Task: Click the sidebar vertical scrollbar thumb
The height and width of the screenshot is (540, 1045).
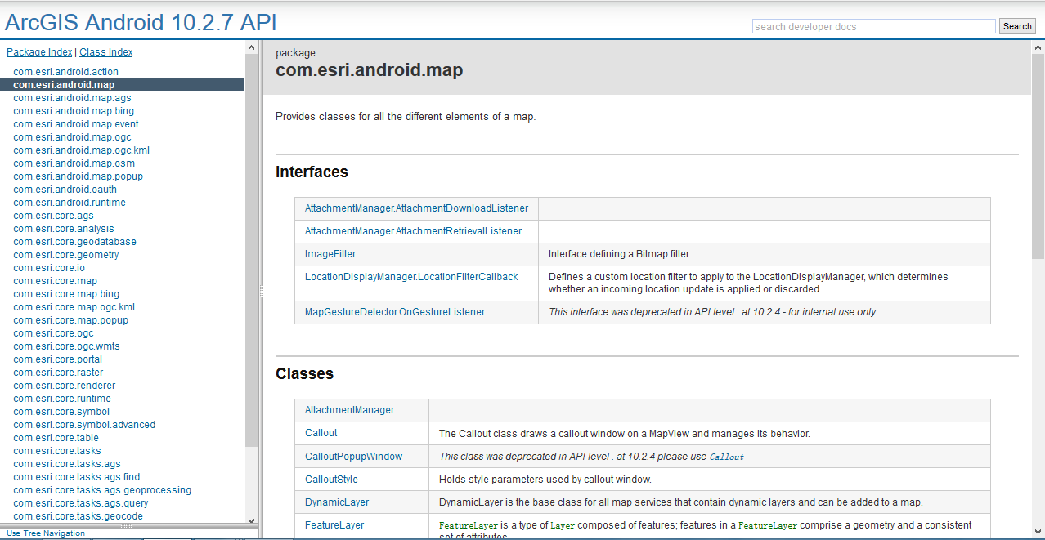Action: click(x=251, y=252)
